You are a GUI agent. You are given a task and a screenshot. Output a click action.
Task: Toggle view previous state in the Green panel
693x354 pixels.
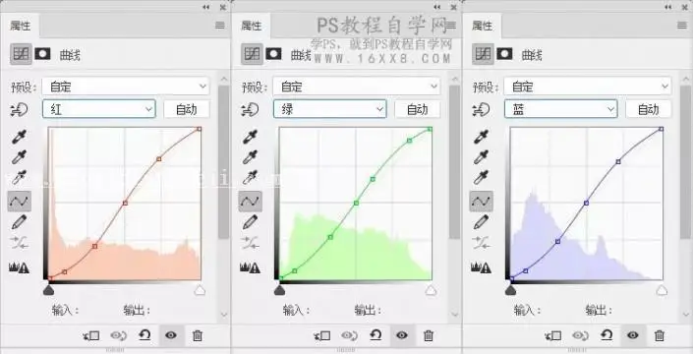[x=349, y=336]
